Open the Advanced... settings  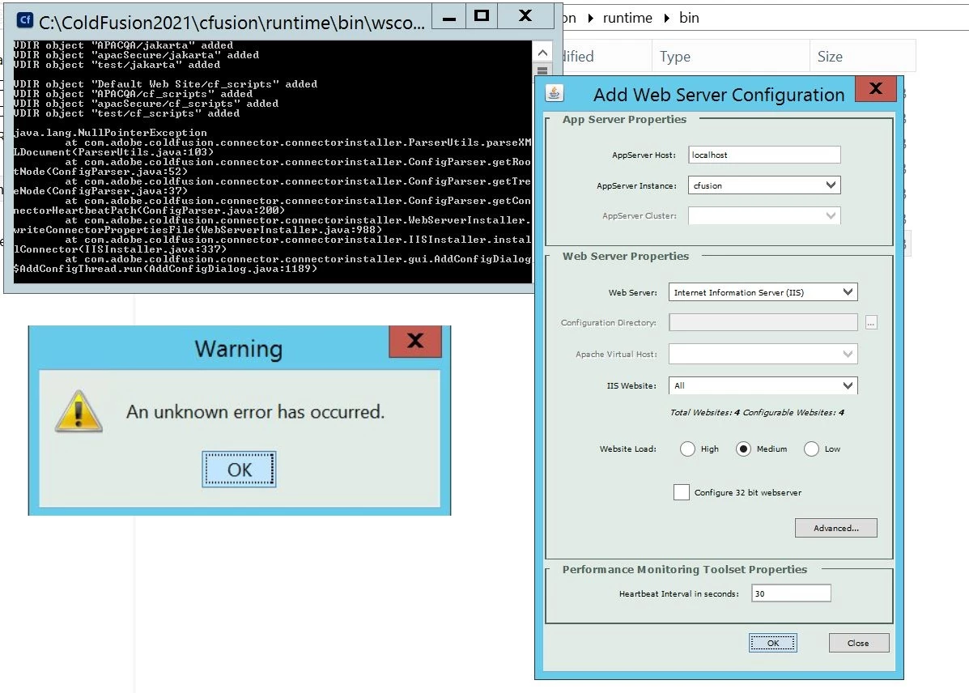pyautogui.click(x=835, y=528)
